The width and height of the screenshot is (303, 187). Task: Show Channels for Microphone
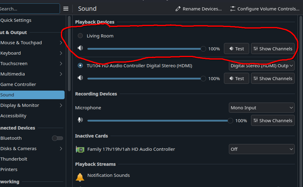(273, 121)
